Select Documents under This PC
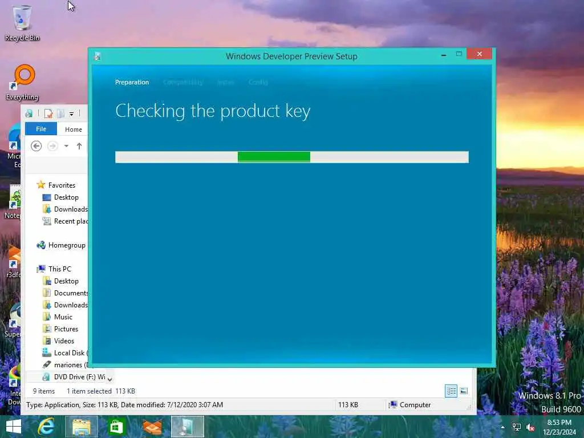The image size is (584, 438). (x=65, y=293)
